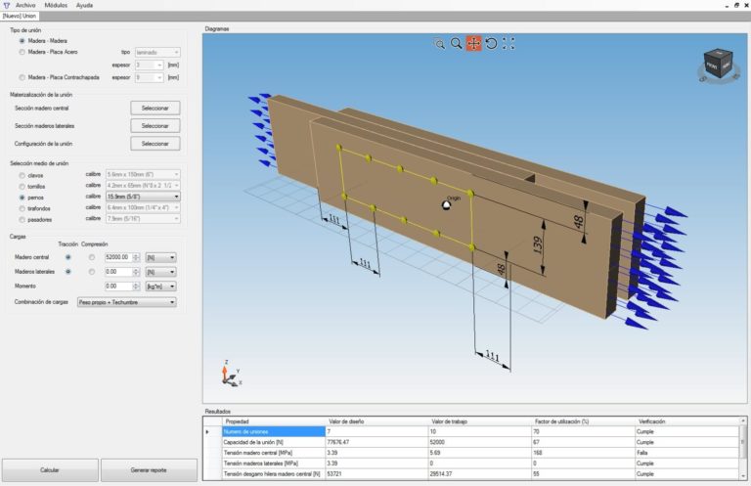The width and height of the screenshot is (751, 486).
Task: Choose pasadores as the fastener
Action: point(22,220)
